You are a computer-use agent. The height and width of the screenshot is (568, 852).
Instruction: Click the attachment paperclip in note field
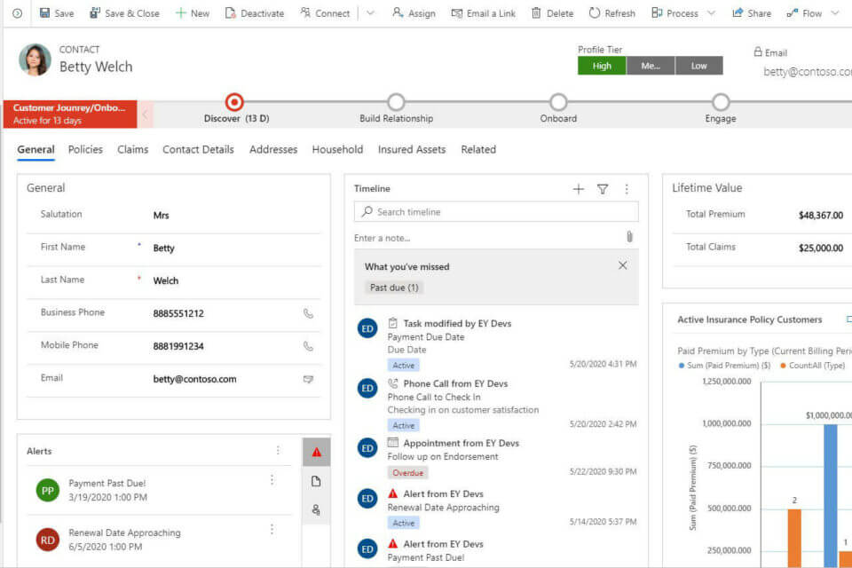(628, 237)
